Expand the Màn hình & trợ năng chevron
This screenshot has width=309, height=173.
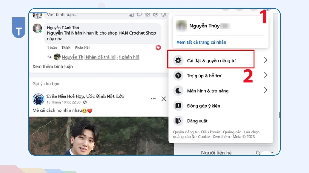265,90
